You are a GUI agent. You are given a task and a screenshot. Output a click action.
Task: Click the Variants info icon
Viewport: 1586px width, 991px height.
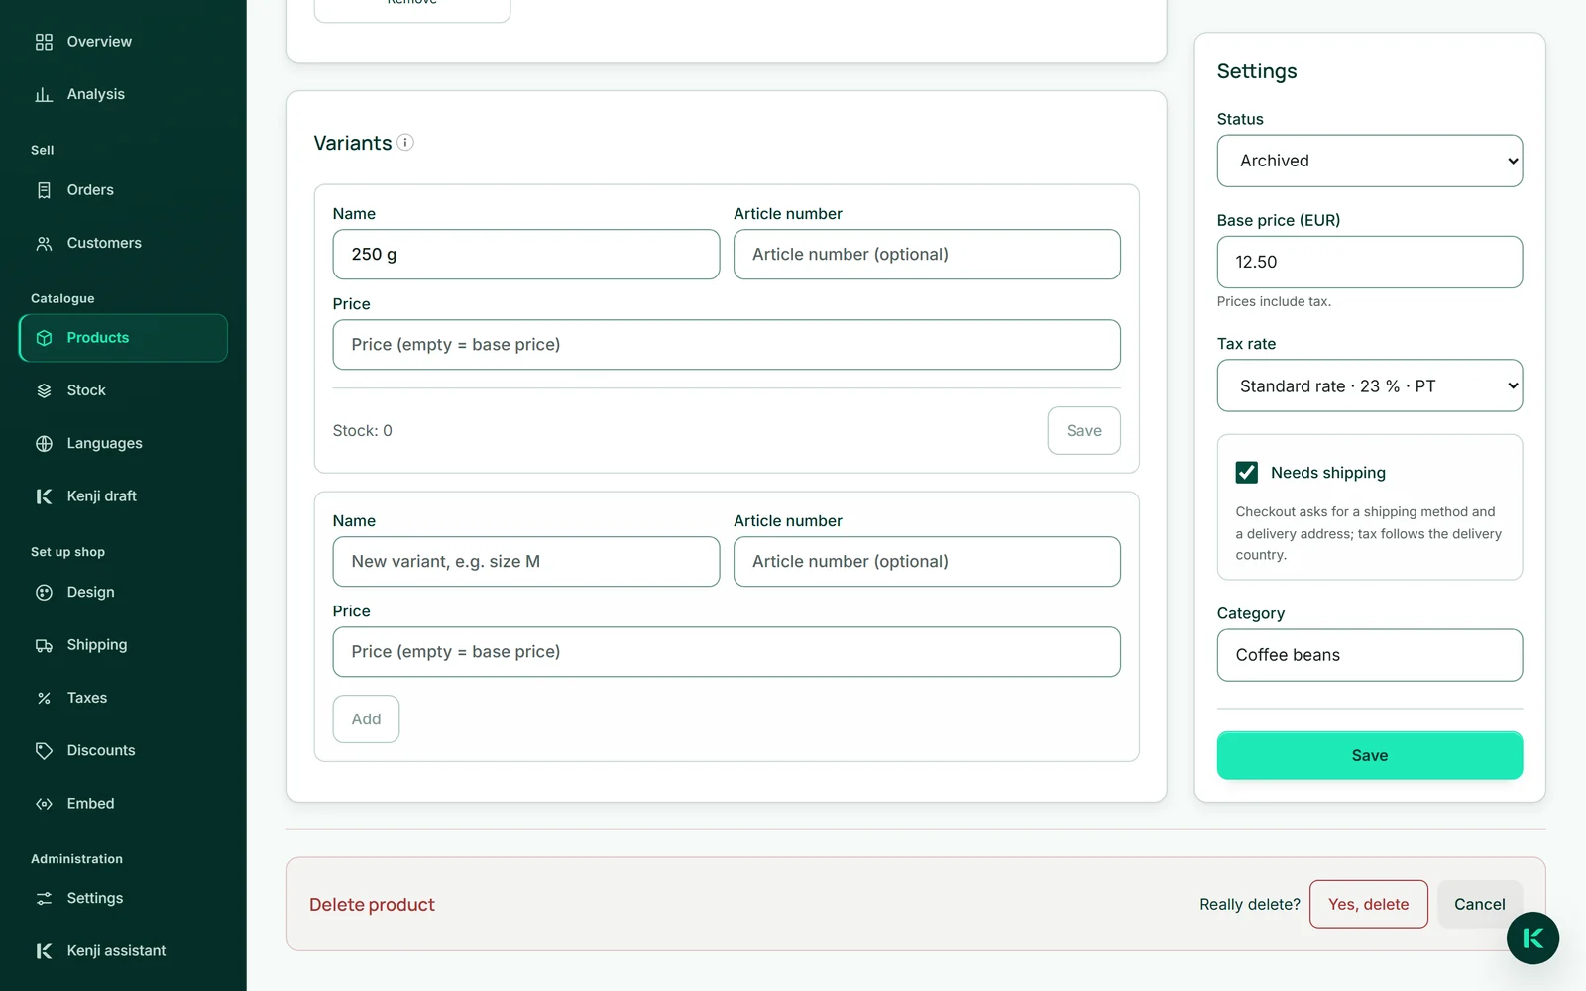pos(405,142)
